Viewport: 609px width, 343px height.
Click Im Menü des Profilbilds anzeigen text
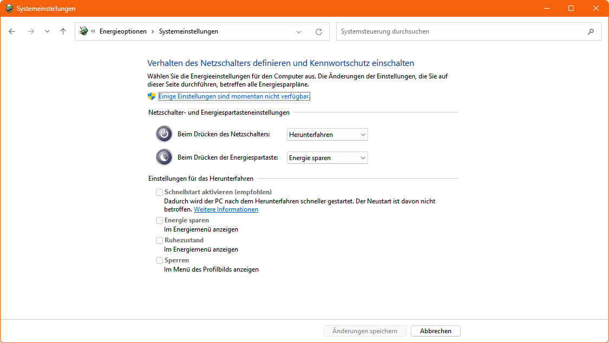click(211, 269)
